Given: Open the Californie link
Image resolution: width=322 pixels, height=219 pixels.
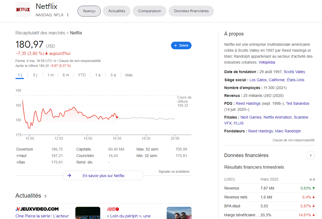Looking at the screenshot, I should (x=277, y=80).
